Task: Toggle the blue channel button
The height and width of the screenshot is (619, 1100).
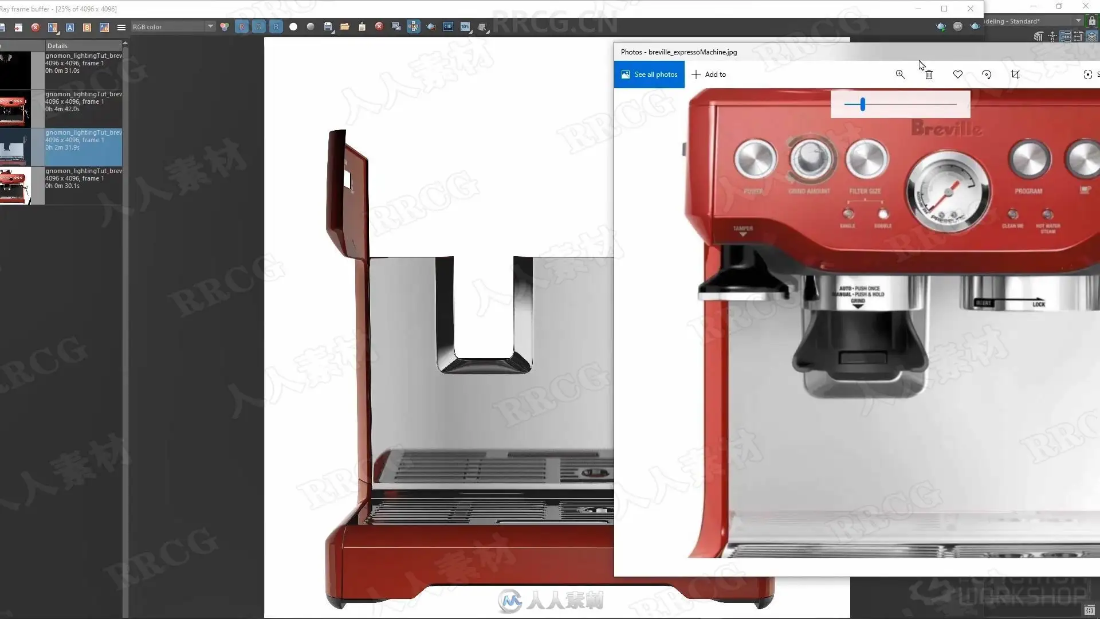Action: [276, 27]
